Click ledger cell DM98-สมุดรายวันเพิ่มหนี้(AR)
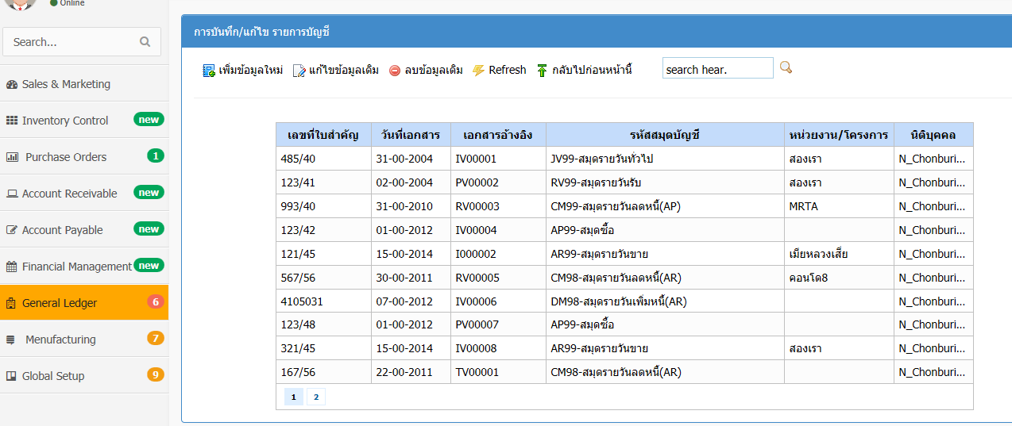1012x426 pixels. (x=664, y=301)
